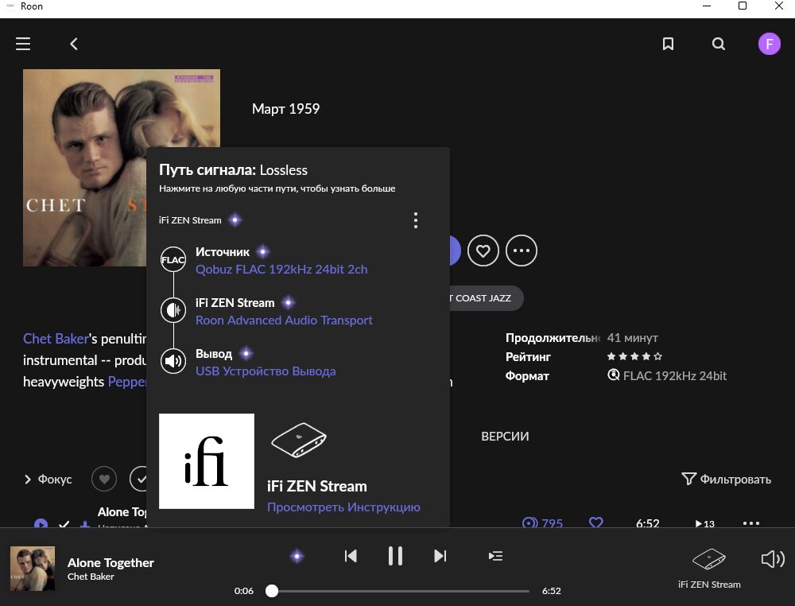Screen dimensions: 795x606
Task: Open the volume speaker control
Action: (773, 559)
